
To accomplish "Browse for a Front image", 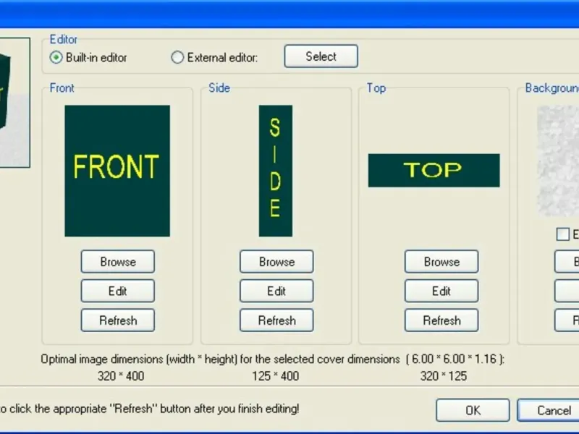I will pyautogui.click(x=118, y=262).
